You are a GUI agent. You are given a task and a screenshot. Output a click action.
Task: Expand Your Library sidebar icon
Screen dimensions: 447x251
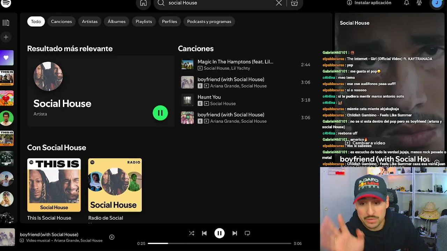pyautogui.click(x=6, y=23)
